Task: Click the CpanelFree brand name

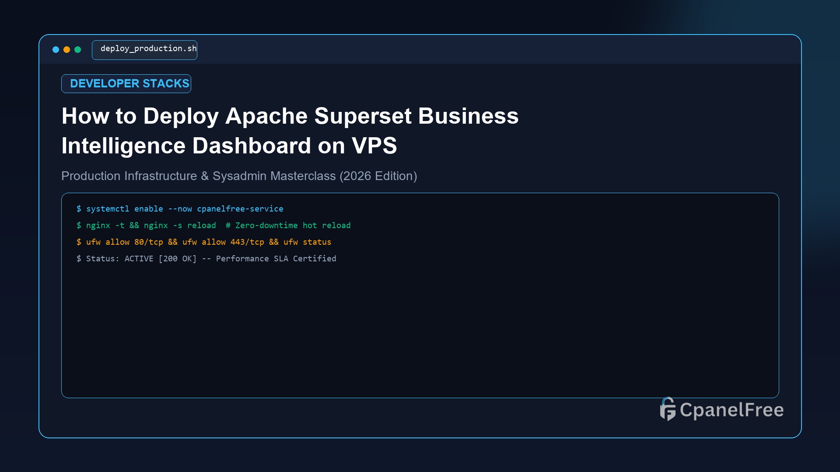Action: pyautogui.click(x=731, y=410)
